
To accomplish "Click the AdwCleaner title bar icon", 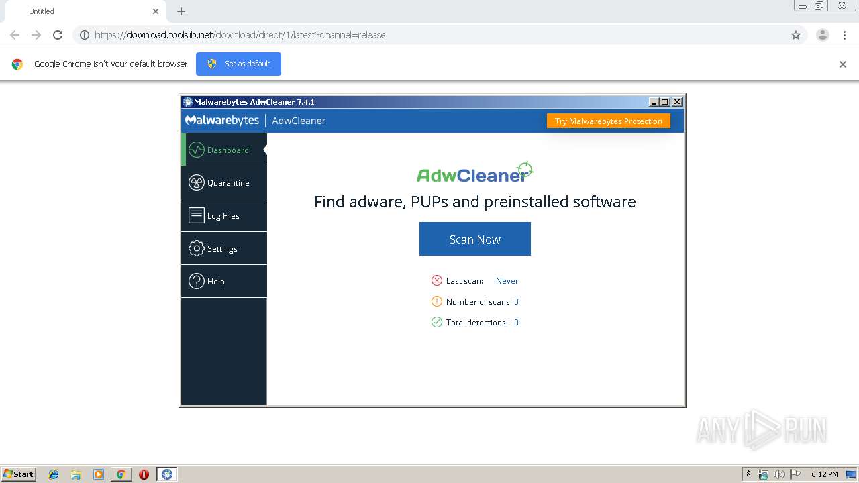I will (x=187, y=102).
